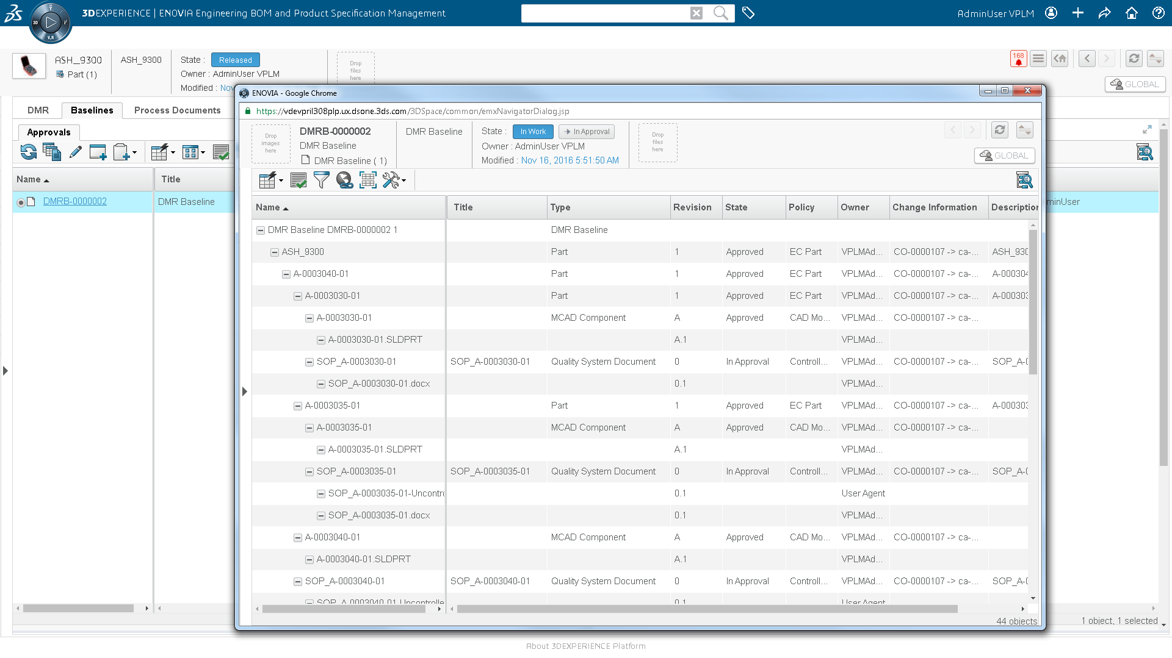1172x658 pixels.
Task: Click the Drop images here box in dialog
Action: point(270,144)
